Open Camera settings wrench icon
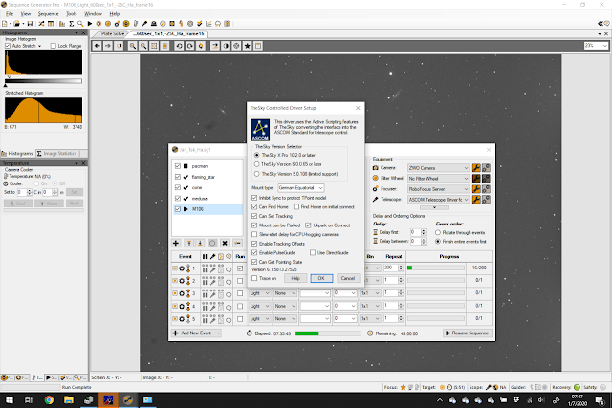 click(476, 168)
